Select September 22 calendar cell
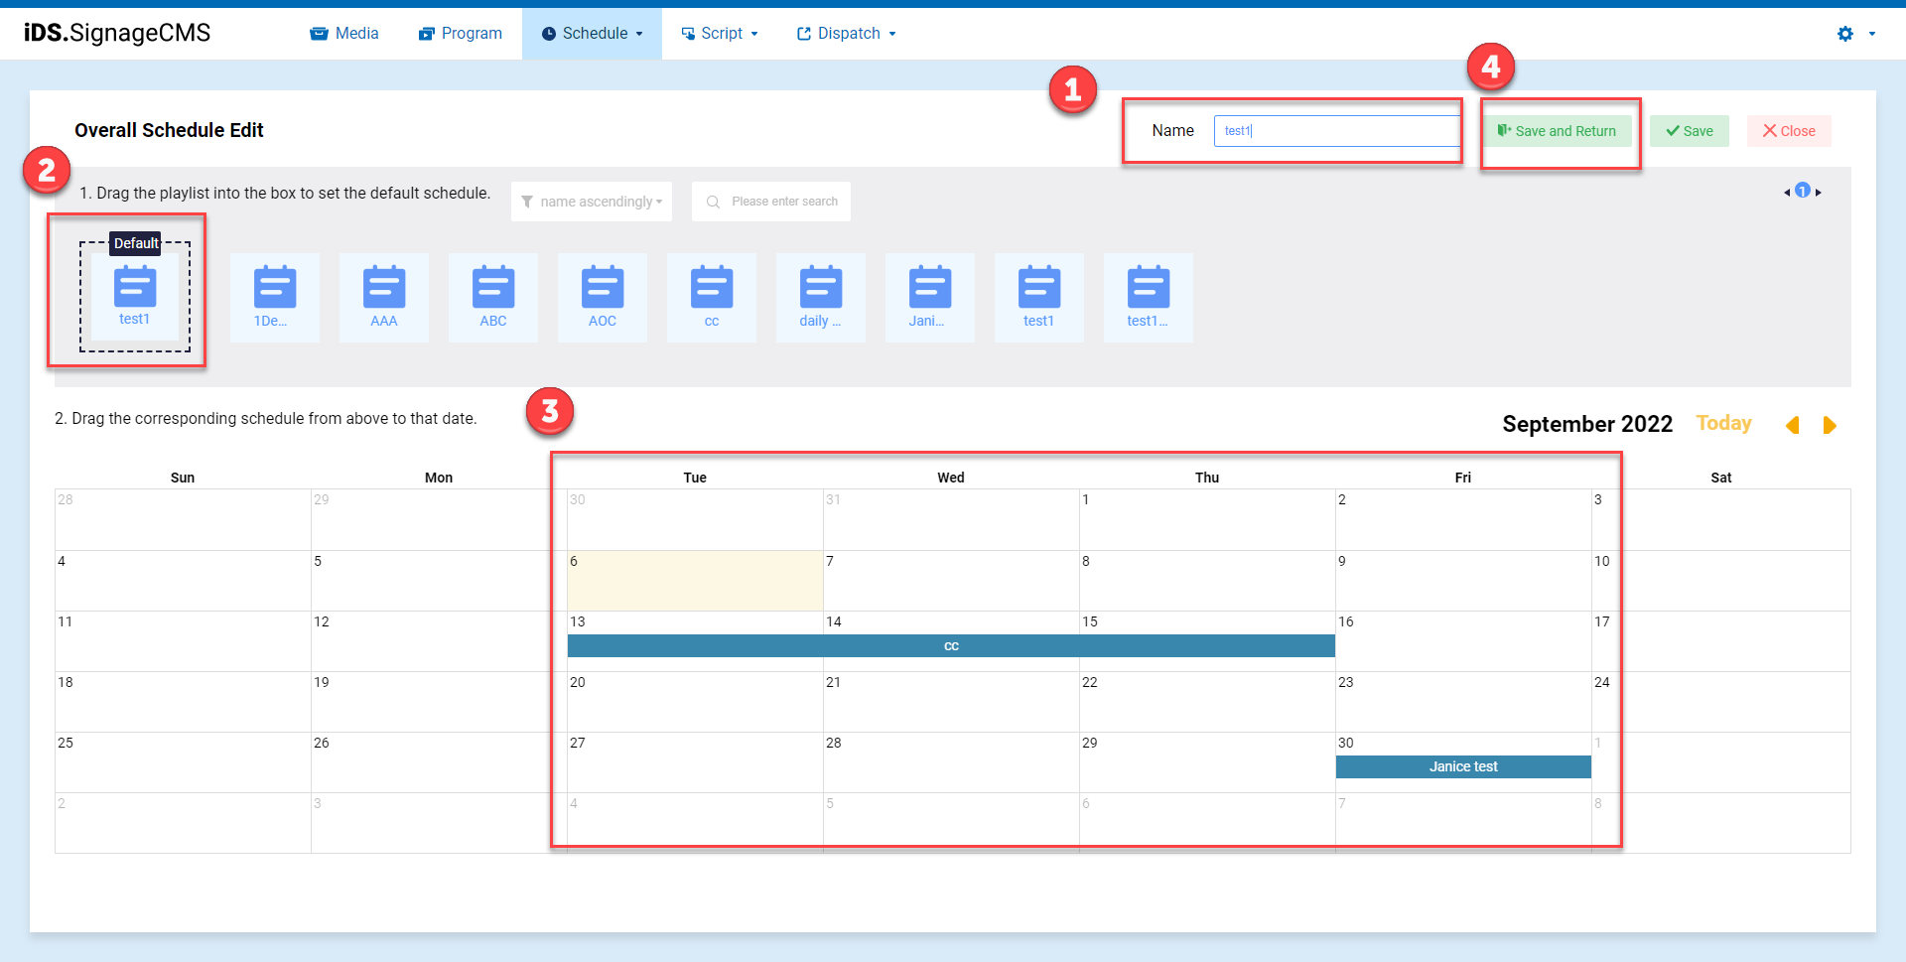This screenshot has height=962, width=1906. (x=1207, y=702)
